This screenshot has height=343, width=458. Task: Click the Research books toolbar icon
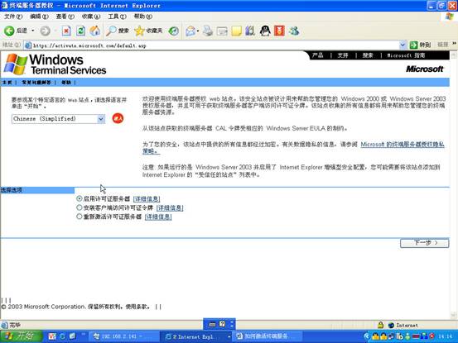(x=250, y=31)
